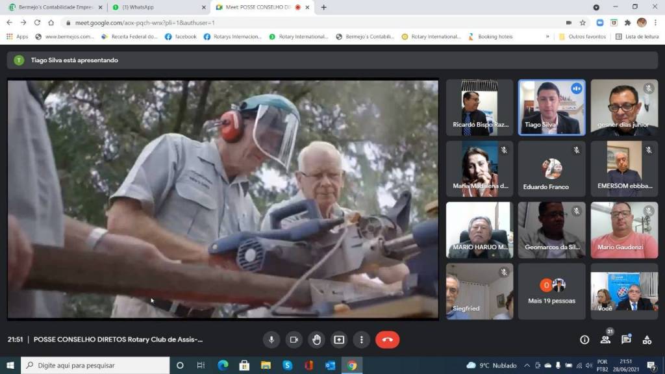Open the three-dot more options menu

click(x=362, y=340)
